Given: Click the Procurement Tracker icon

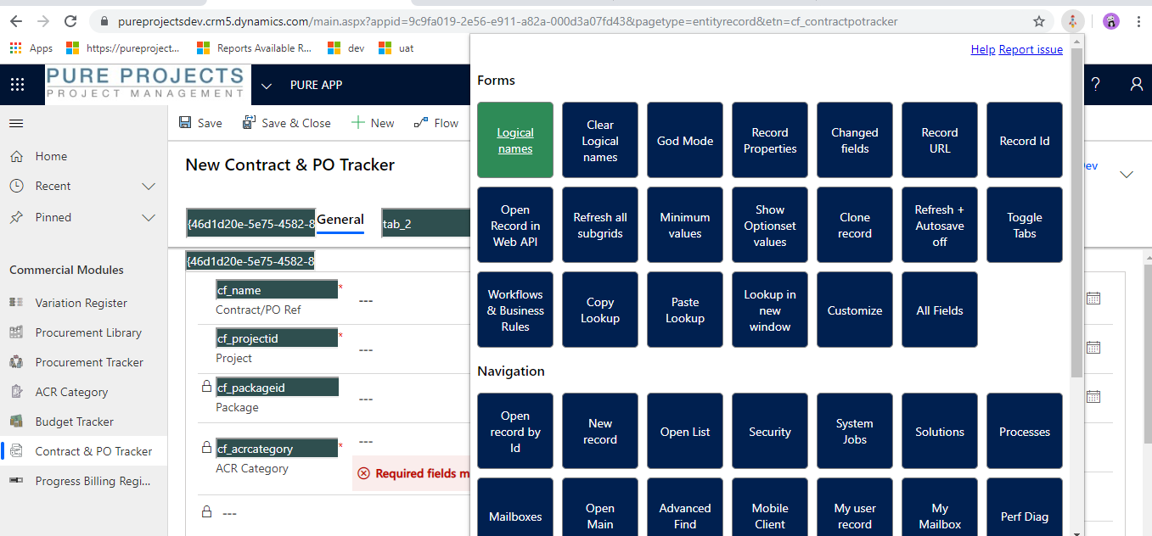Looking at the screenshot, I should (16, 362).
